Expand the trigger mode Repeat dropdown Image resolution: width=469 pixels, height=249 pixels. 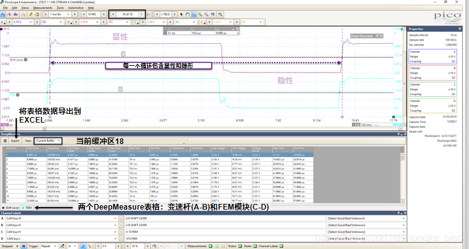click(x=48, y=246)
